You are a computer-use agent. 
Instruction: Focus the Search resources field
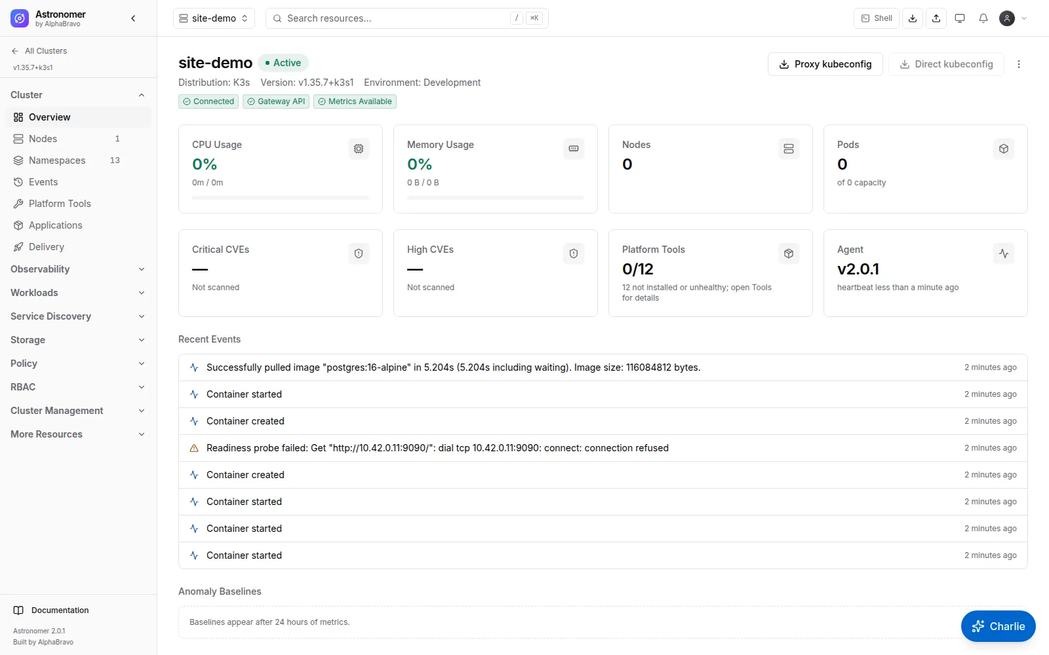406,18
